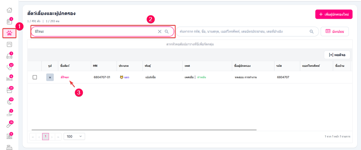Click HN value 6804707-01
This screenshot has width=361, height=150.
tap(102, 77)
